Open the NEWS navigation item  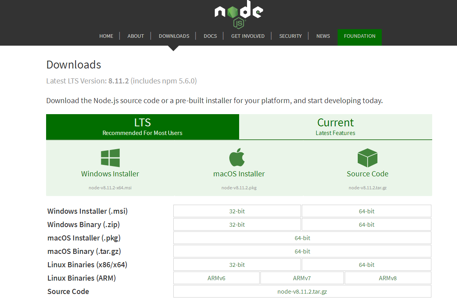pyautogui.click(x=323, y=36)
